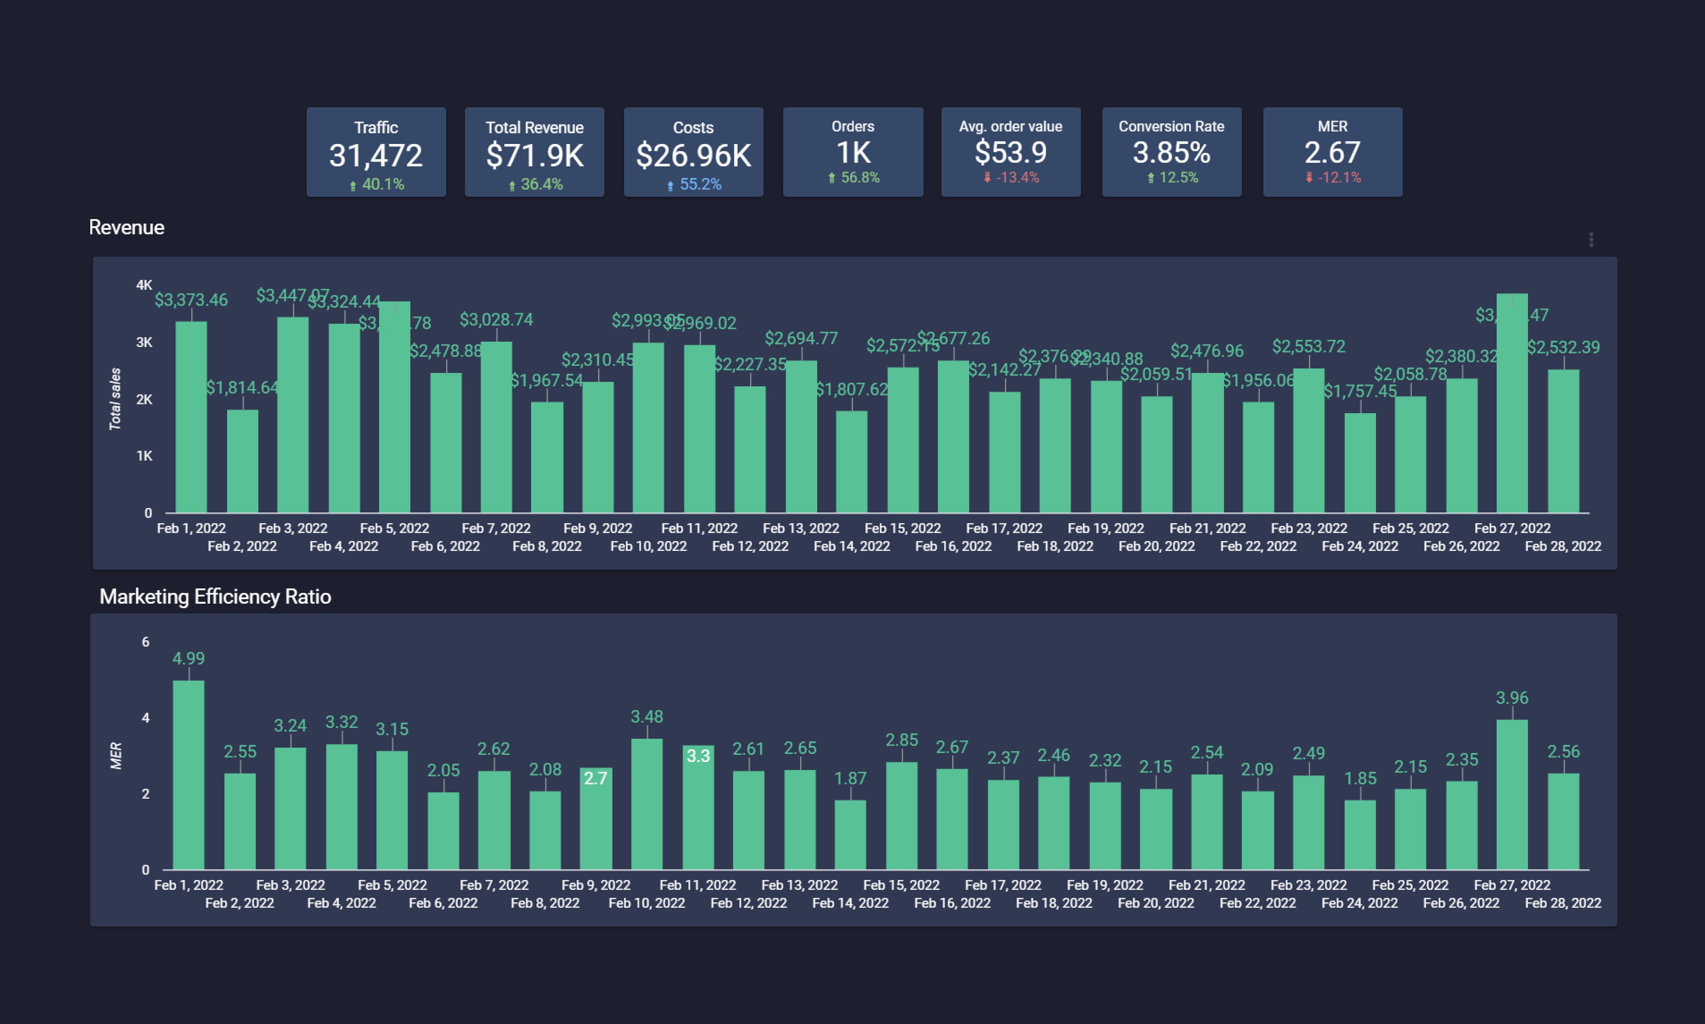Image resolution: width=1705 pixels, height=1024 pixels.
Task: Select the MER scorecard showing 2.67
Action: pyautogui.click(x=1333, y=152)
